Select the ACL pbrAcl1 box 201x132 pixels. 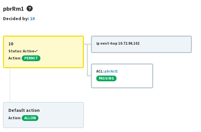[x=122, y=76]
